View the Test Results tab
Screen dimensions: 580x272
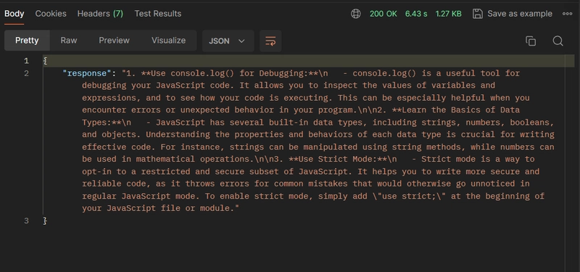point(158,14)
